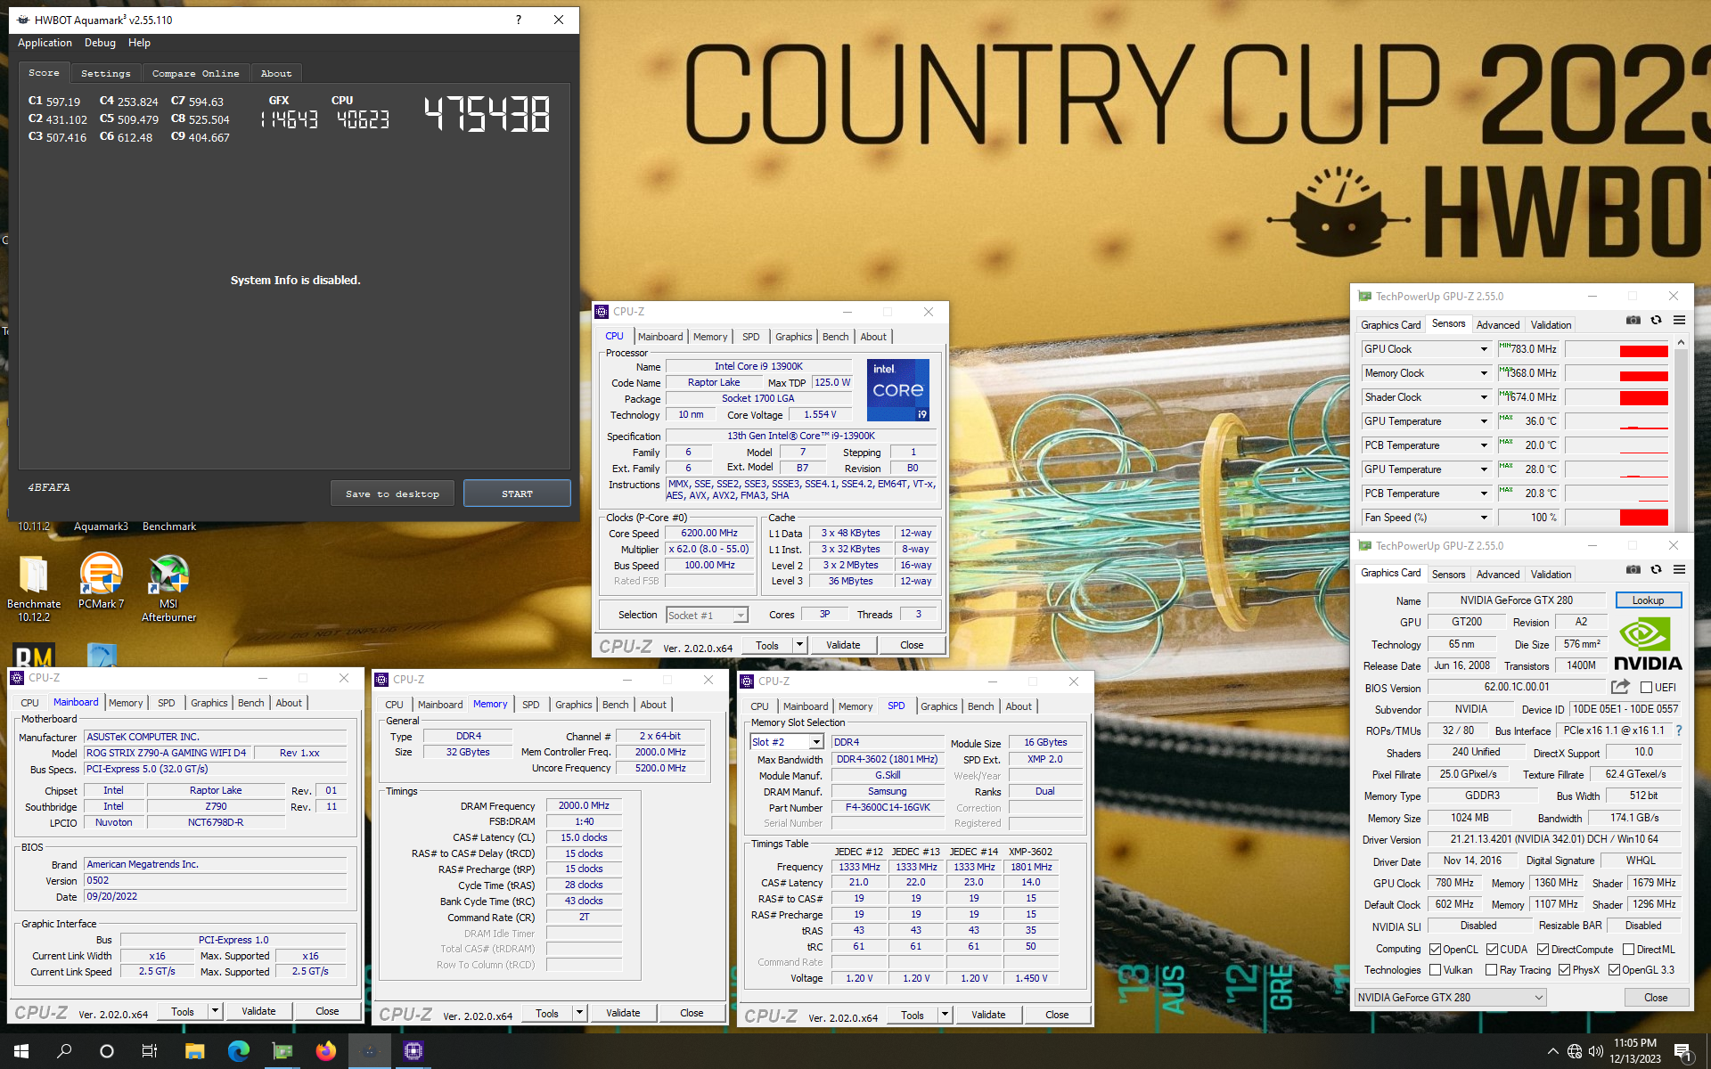Open the Compare Online tab in Aquamark
The width and height of the screenshot is (1711, 1069).
coord(195,73)
